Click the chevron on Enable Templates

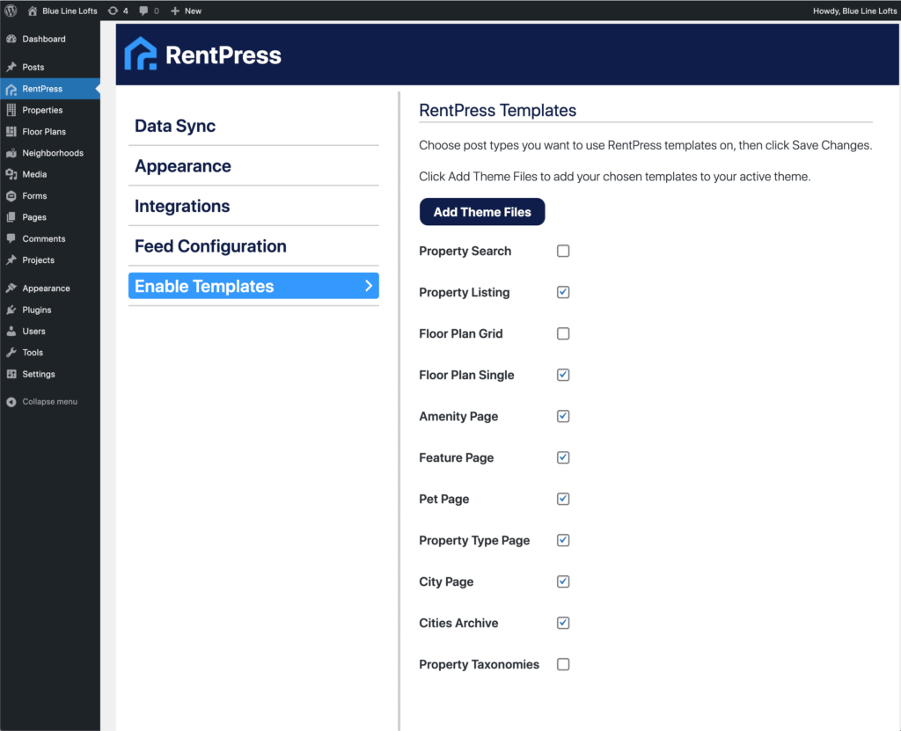click(369, 286)
